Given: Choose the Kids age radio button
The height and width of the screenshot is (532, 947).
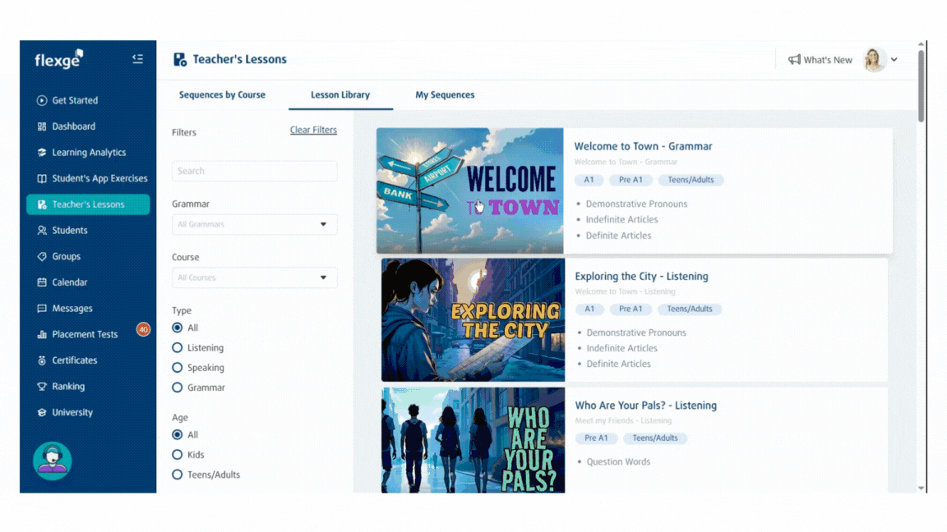Looking at the screenshot, I should [x=178, y=455].
